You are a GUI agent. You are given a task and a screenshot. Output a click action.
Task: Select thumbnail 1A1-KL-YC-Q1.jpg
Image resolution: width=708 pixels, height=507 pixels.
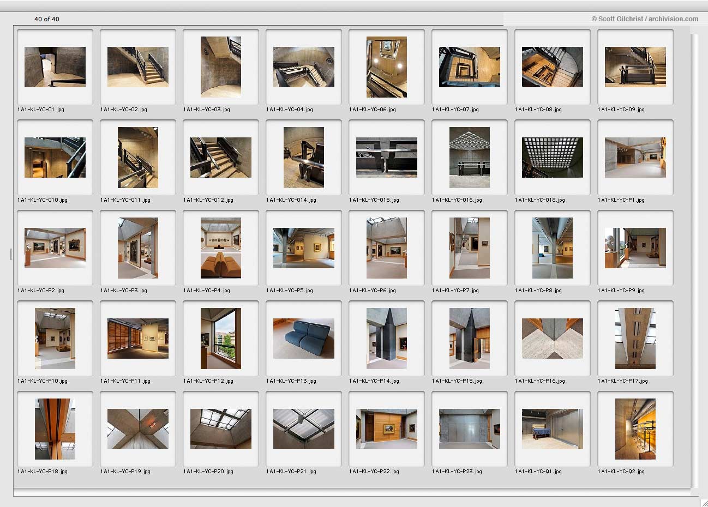pos(553,429)
